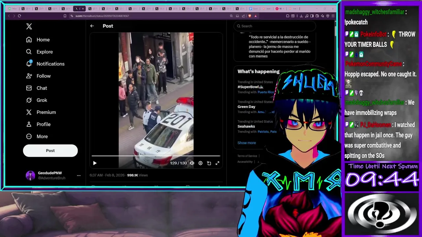View site information icon beside the URL
The height and width of the screenshot is (237, 422).
click(x=72, y=16)
